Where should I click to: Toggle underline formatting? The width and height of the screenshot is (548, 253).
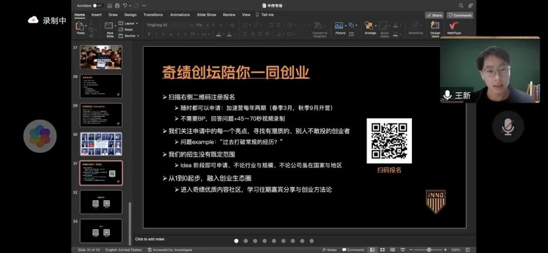tap(162, 34)
